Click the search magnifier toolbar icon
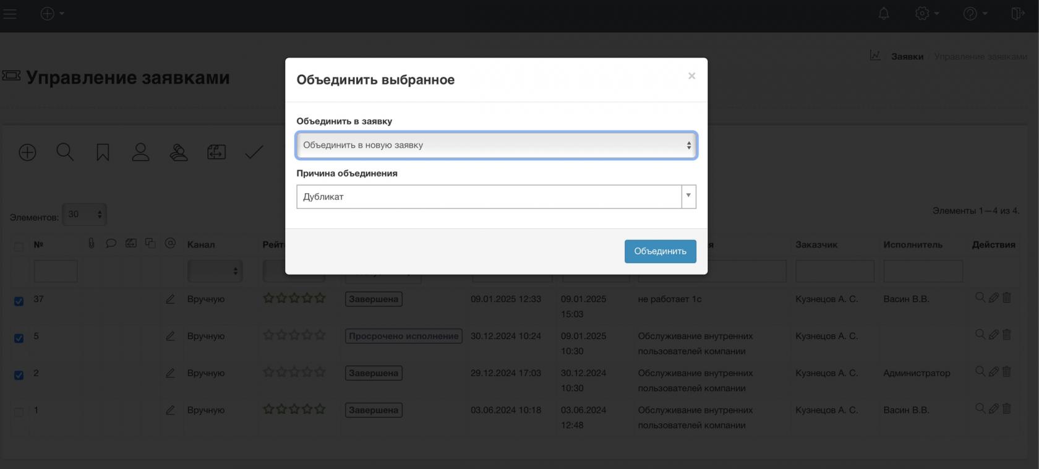Viewport: 1039px width, 469px height. (65, 152)
